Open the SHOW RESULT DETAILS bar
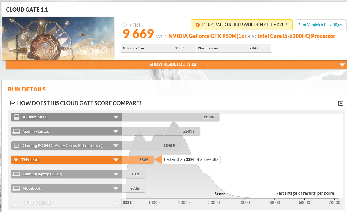 (x=176, y=64)
